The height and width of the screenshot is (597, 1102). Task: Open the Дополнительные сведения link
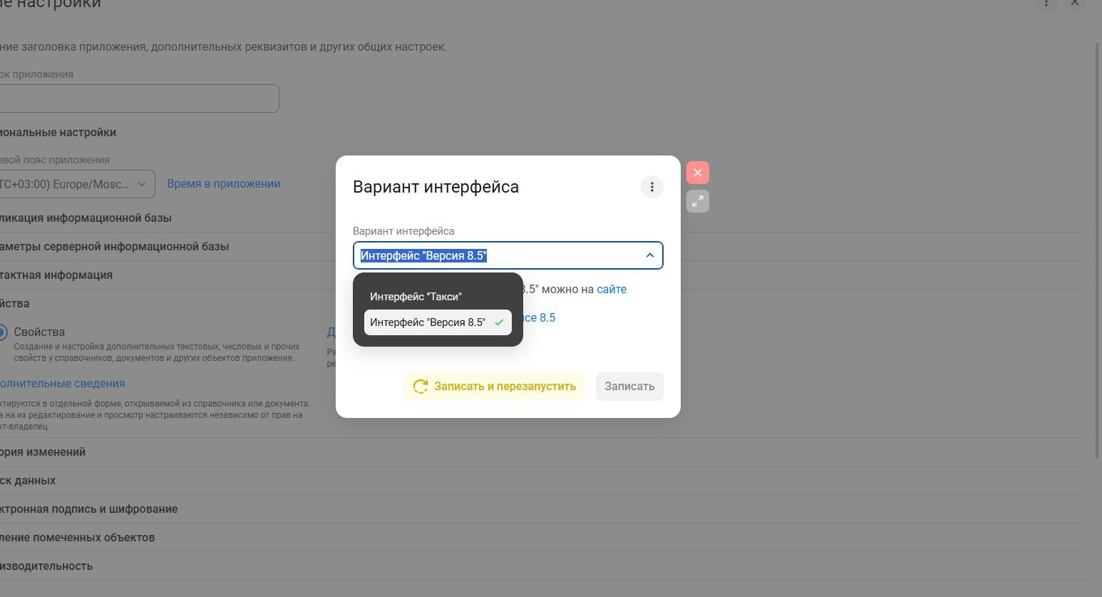62,384
